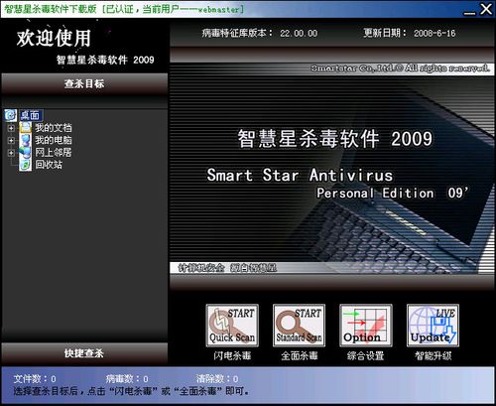Select 网上邻居 in the tree
The width and height of the screenshot is (496, 406).
[54, 152]
